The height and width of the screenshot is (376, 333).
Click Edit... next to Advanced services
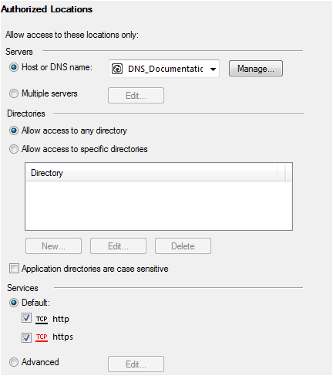(136, 364)
